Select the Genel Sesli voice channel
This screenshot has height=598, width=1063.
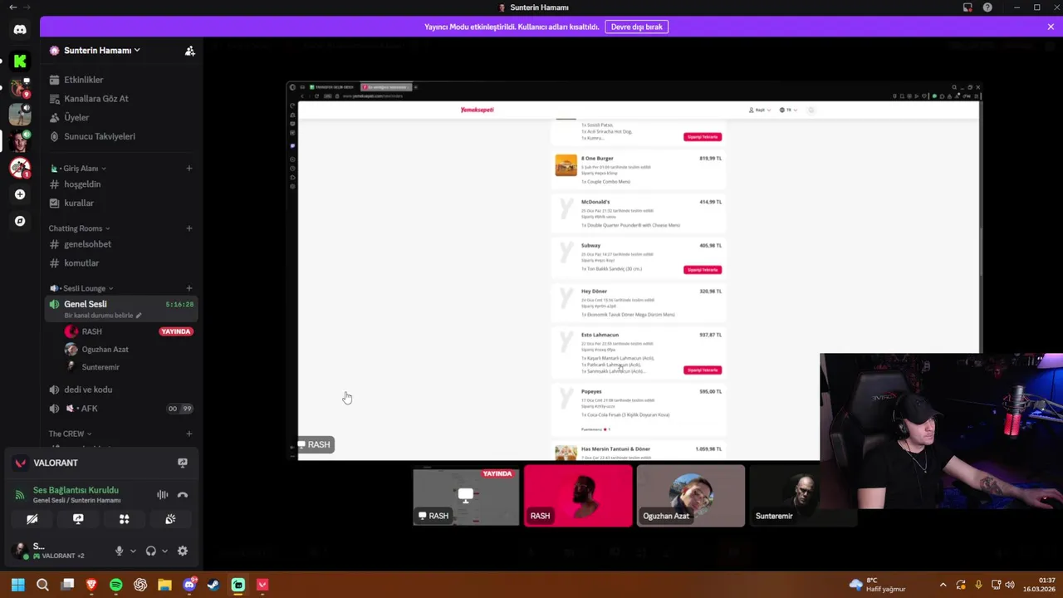coord(121,309)
